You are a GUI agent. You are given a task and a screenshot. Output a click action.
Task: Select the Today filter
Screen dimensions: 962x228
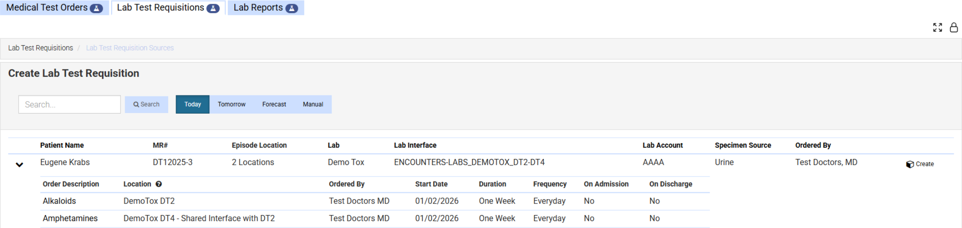[193, 104]
